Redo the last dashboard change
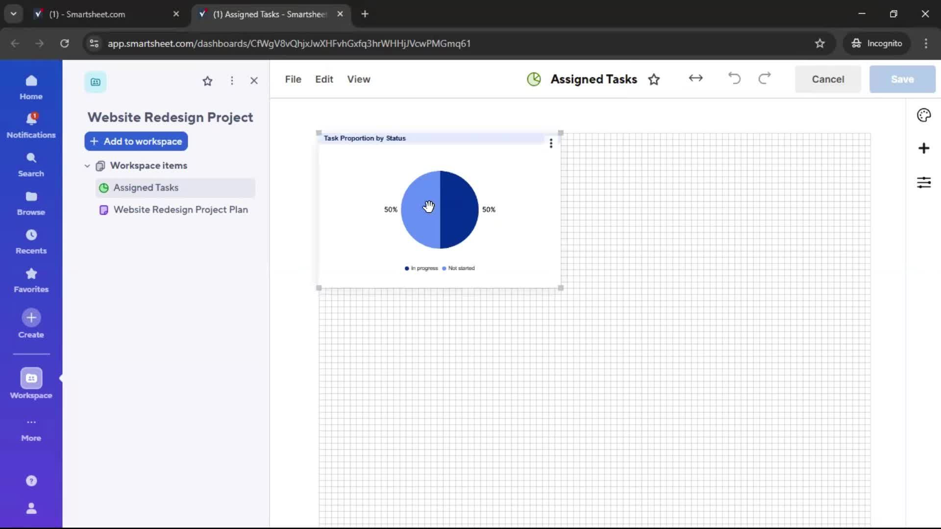Viewport: 941px width, 529px height. 765,79
